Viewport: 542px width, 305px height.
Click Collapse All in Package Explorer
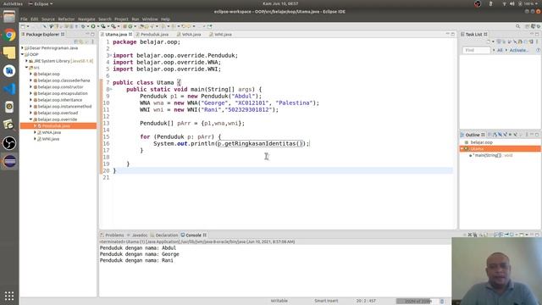(x=76, y=42)
